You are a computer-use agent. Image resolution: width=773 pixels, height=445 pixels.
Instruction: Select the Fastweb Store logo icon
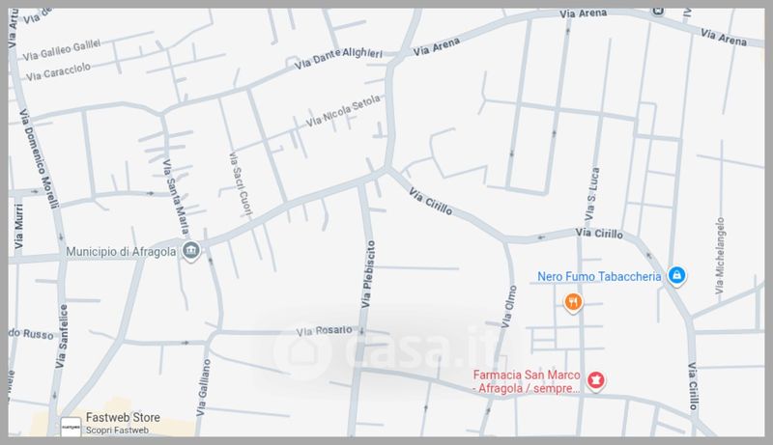tap(71, 427)
